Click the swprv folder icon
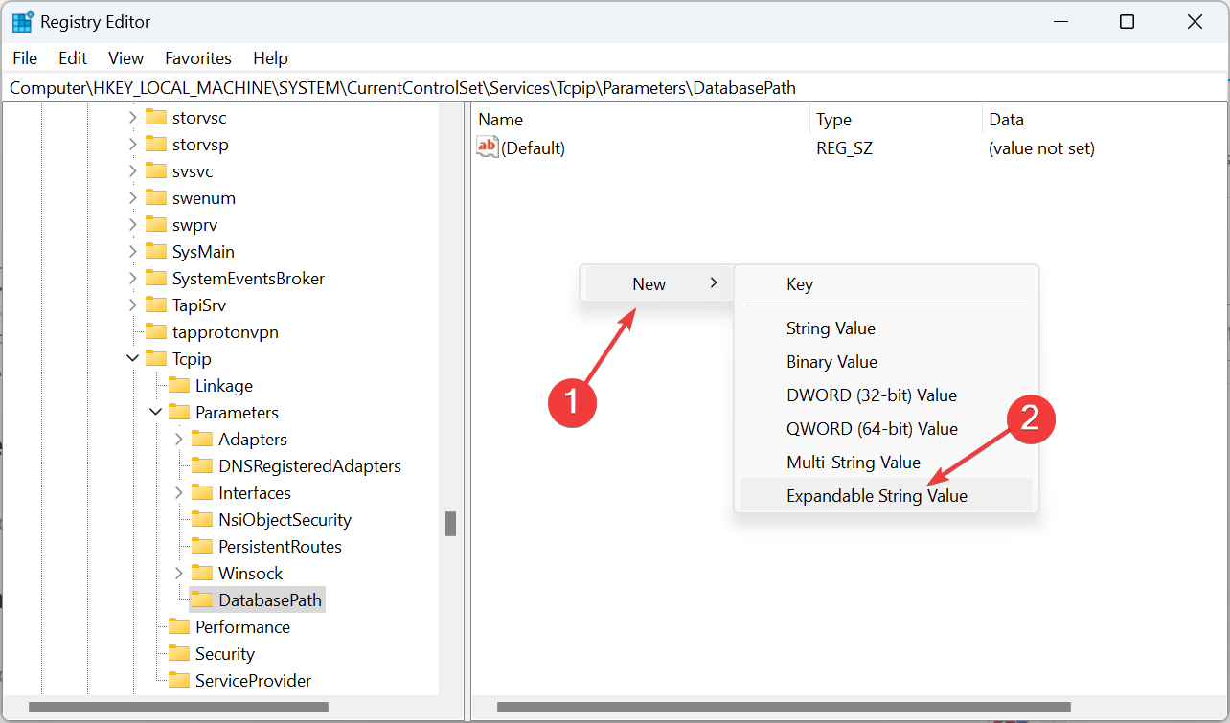The image size is (1230, 723). 156,225
